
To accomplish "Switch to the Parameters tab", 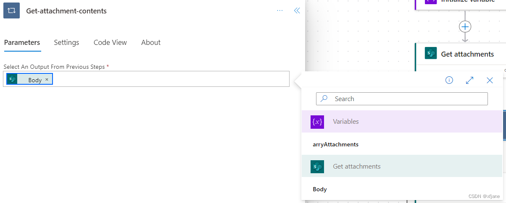I will [x=22, y=42].
